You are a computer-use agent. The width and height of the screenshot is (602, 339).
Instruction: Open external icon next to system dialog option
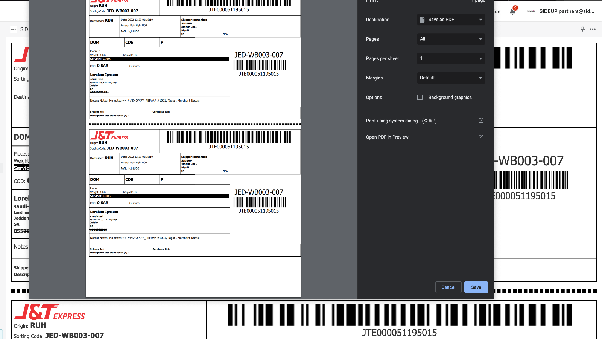tap(481, 121)
